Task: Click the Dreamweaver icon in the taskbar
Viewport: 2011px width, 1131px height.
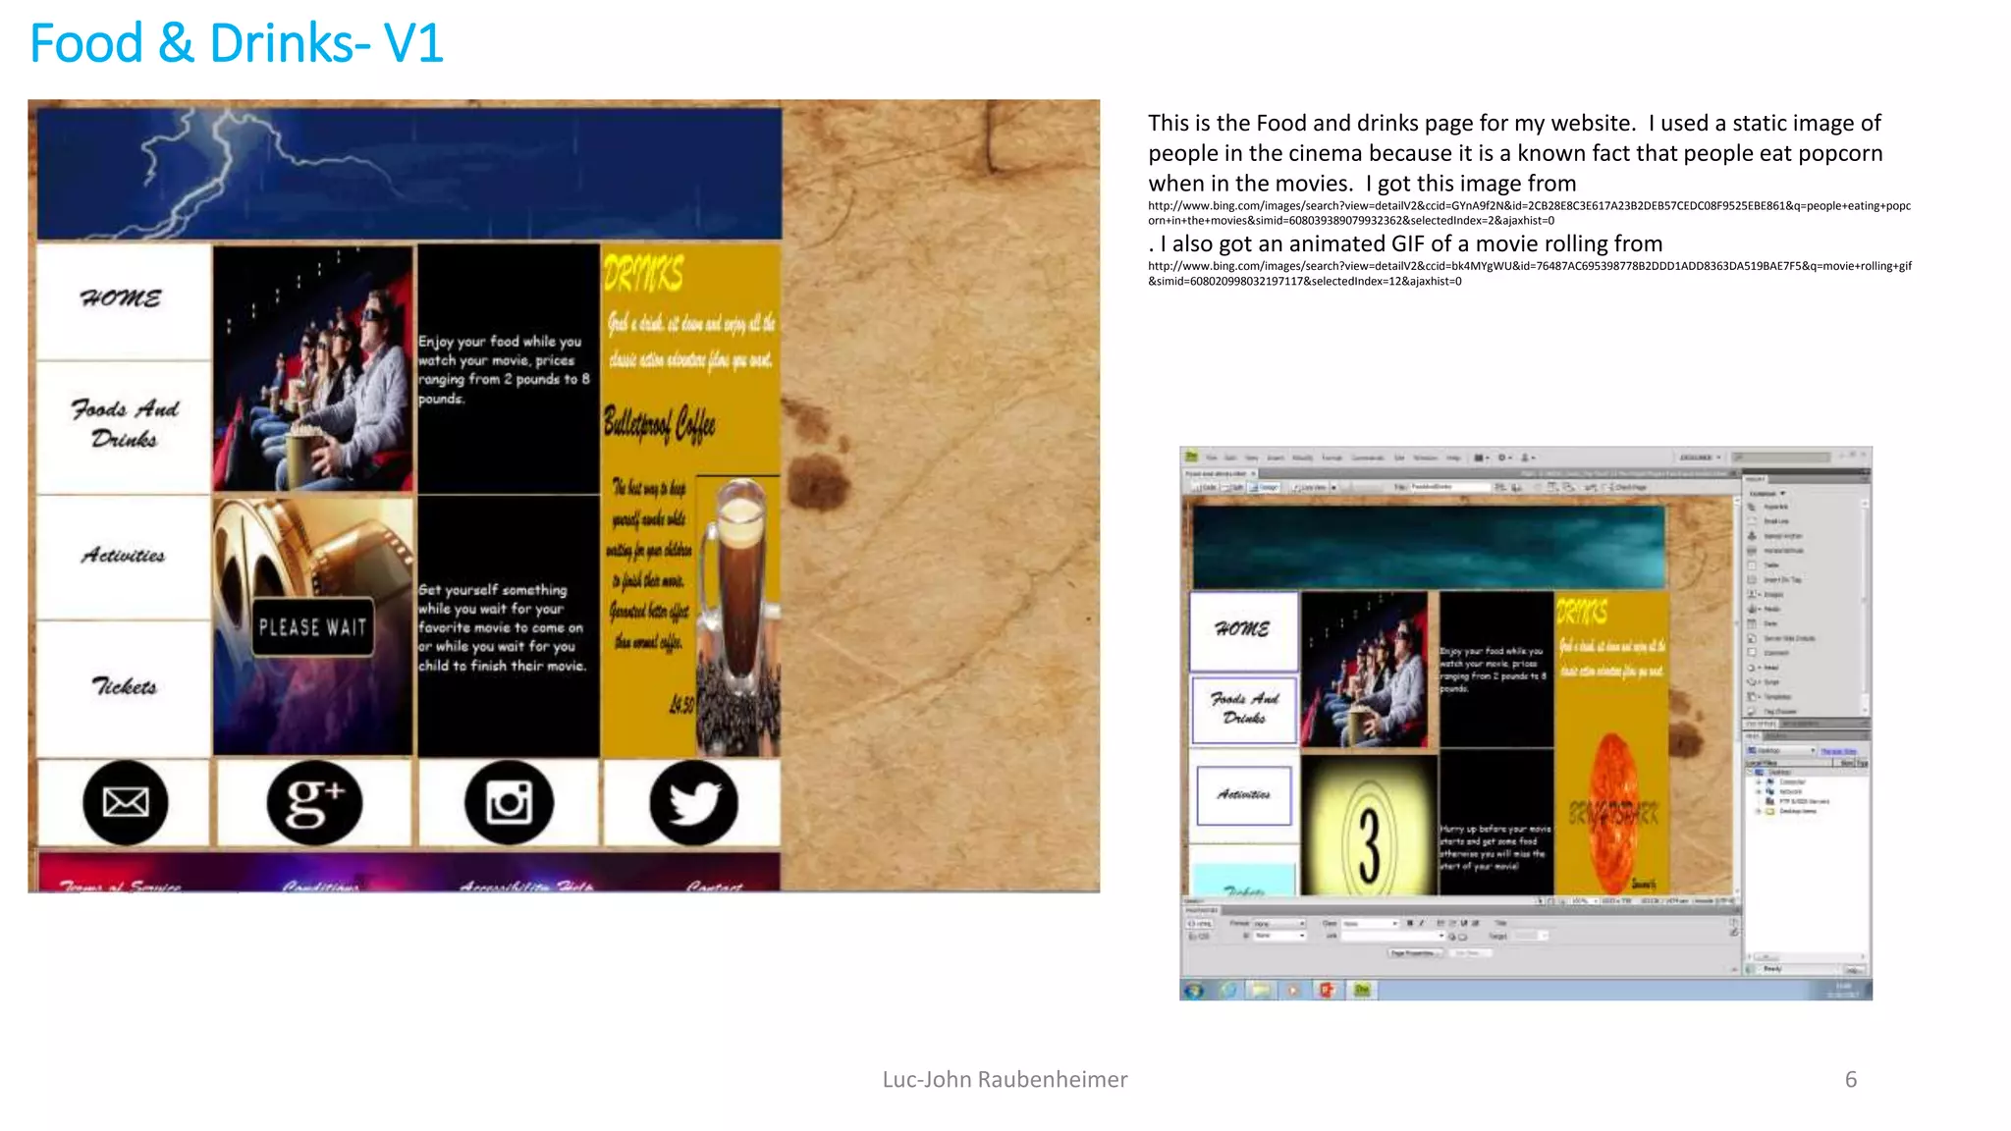Action: [x=1362, y=990]
